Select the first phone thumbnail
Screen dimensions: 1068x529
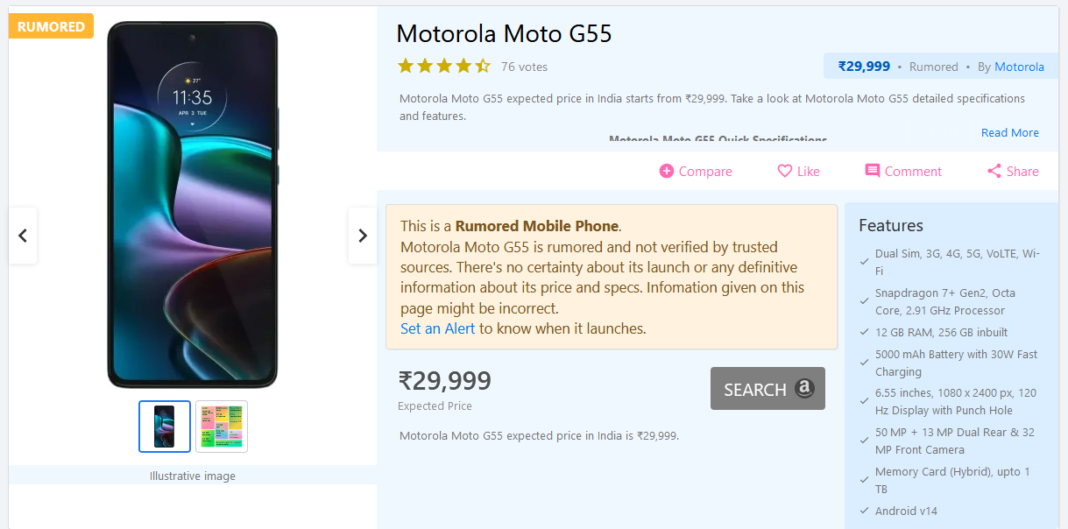[x=165, y=427]
